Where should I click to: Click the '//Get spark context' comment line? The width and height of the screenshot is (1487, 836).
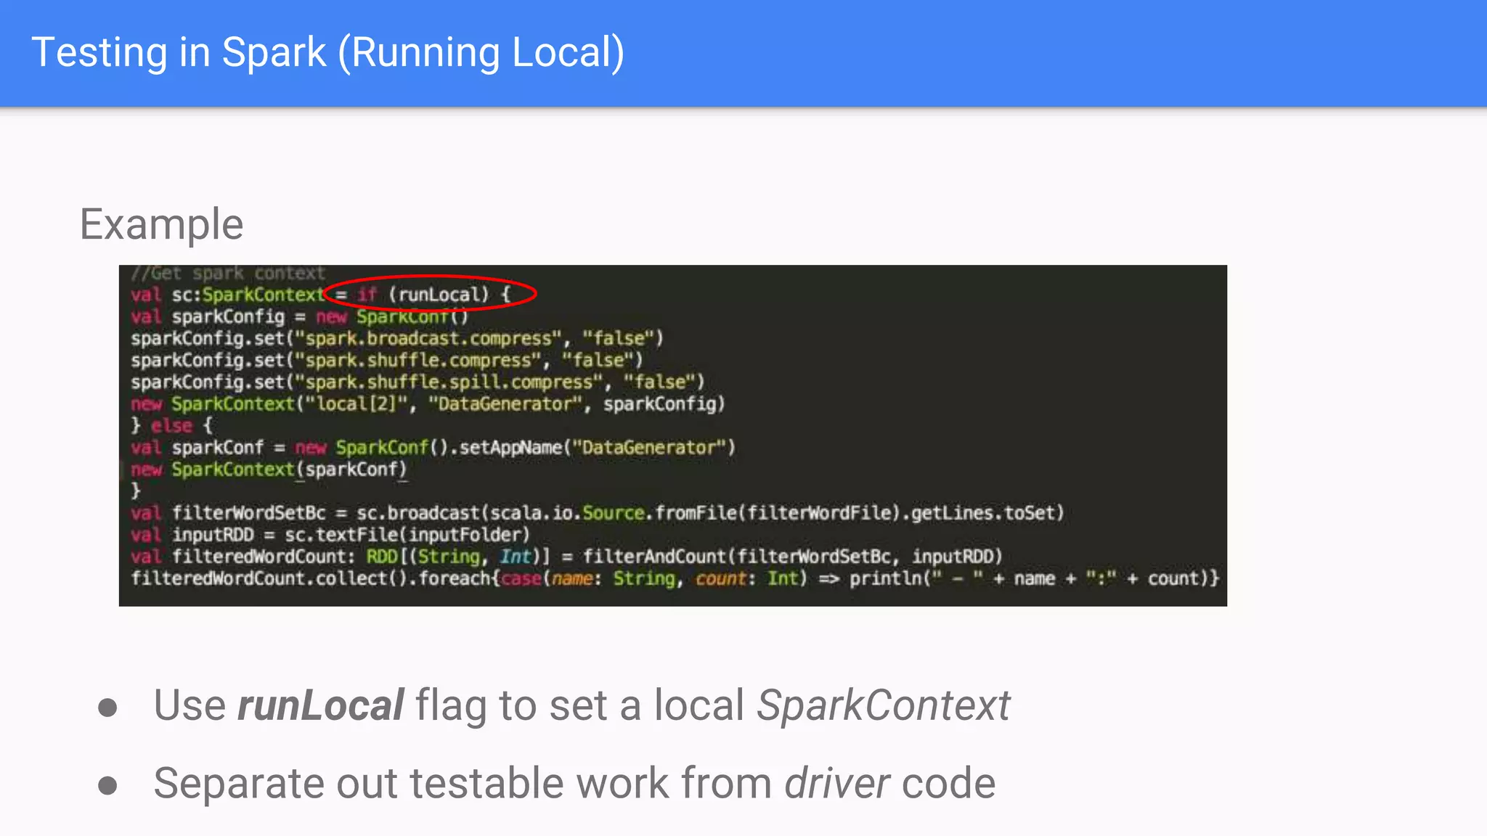[228, 274]
